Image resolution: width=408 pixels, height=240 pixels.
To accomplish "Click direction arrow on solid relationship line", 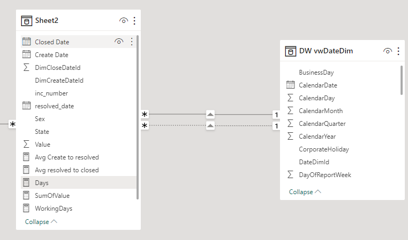I will pos(210,114).
